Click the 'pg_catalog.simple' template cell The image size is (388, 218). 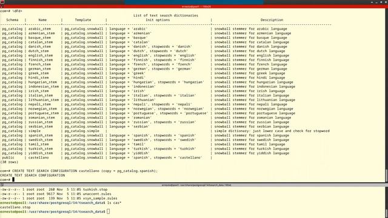[82, 131]
